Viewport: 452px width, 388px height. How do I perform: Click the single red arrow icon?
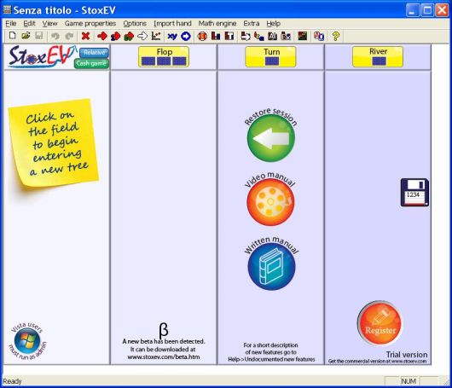click(x=102, y=36)
